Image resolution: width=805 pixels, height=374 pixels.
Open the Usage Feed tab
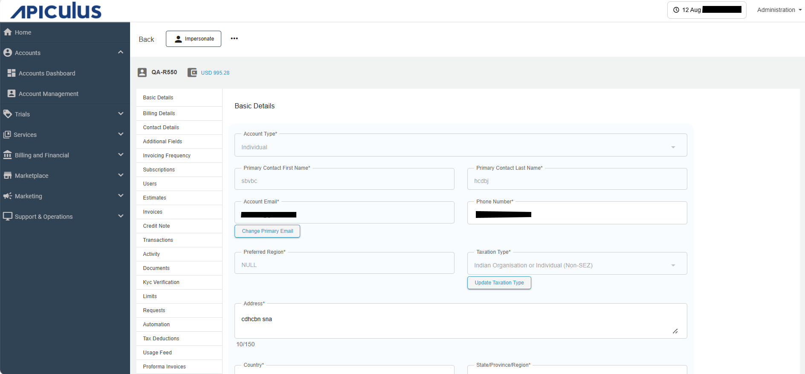[179, 353]
